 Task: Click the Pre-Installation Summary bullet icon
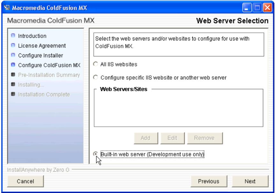pyautogui.click(x=13, y=75)
